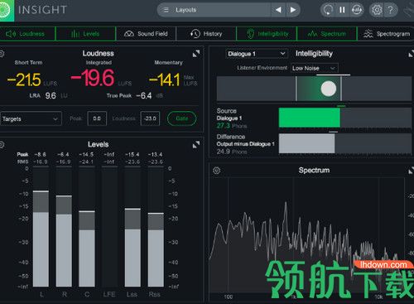Viewport: 414px width, 304px height.
Task: Click the Short Term -21.5 value
Action: (24, 80)
